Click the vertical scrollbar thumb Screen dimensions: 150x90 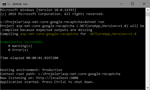click(x=147, y=14)
